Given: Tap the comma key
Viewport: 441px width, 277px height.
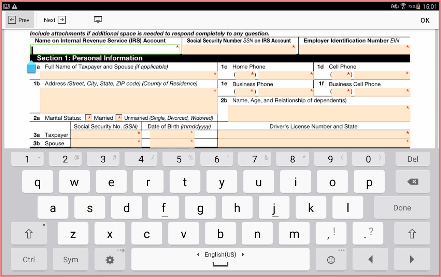Looking at the screenshot, I should [x=331, y=234].
